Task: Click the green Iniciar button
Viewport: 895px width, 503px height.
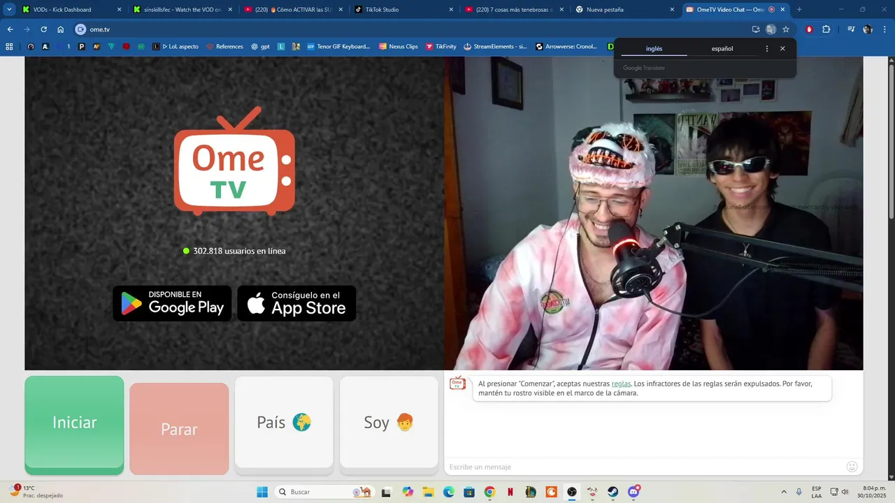Action: point(74,425)
